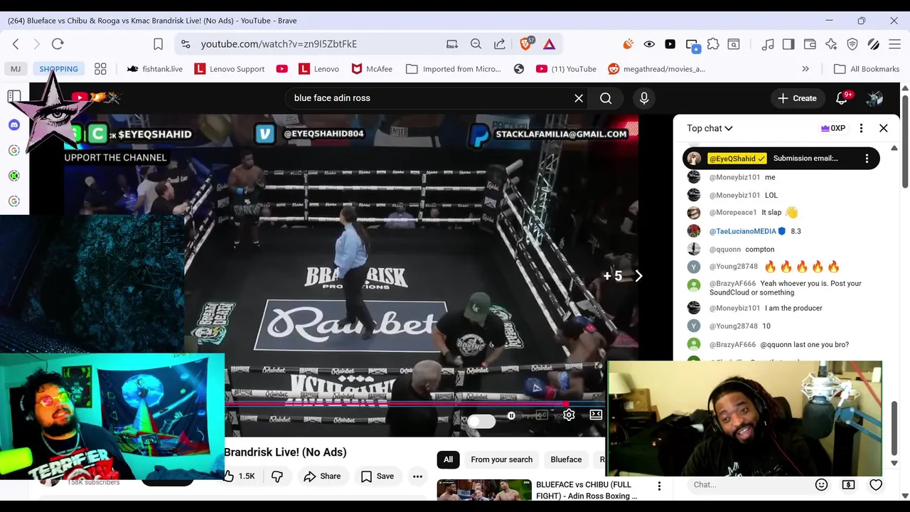Click the zoom magnifier icon in address bar
This screenshot has width=910, height=512.
(476, 43)
